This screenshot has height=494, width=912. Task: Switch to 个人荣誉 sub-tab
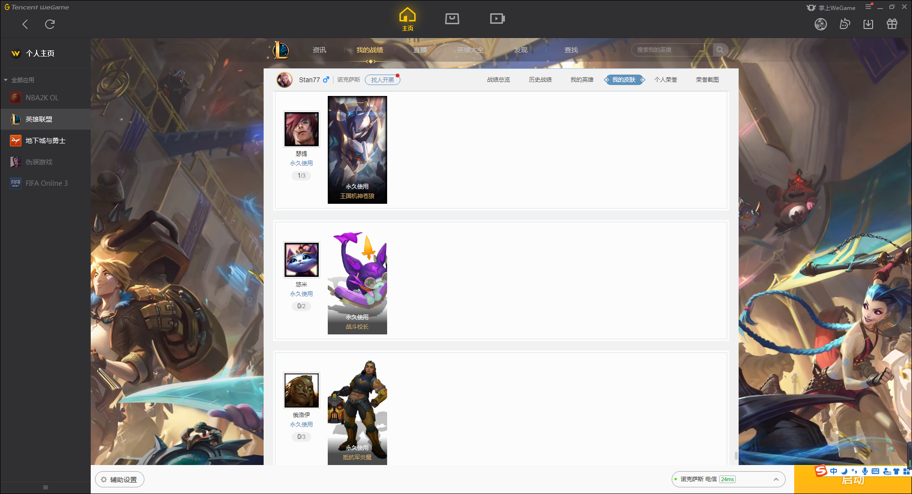click(x=665, y=80)
